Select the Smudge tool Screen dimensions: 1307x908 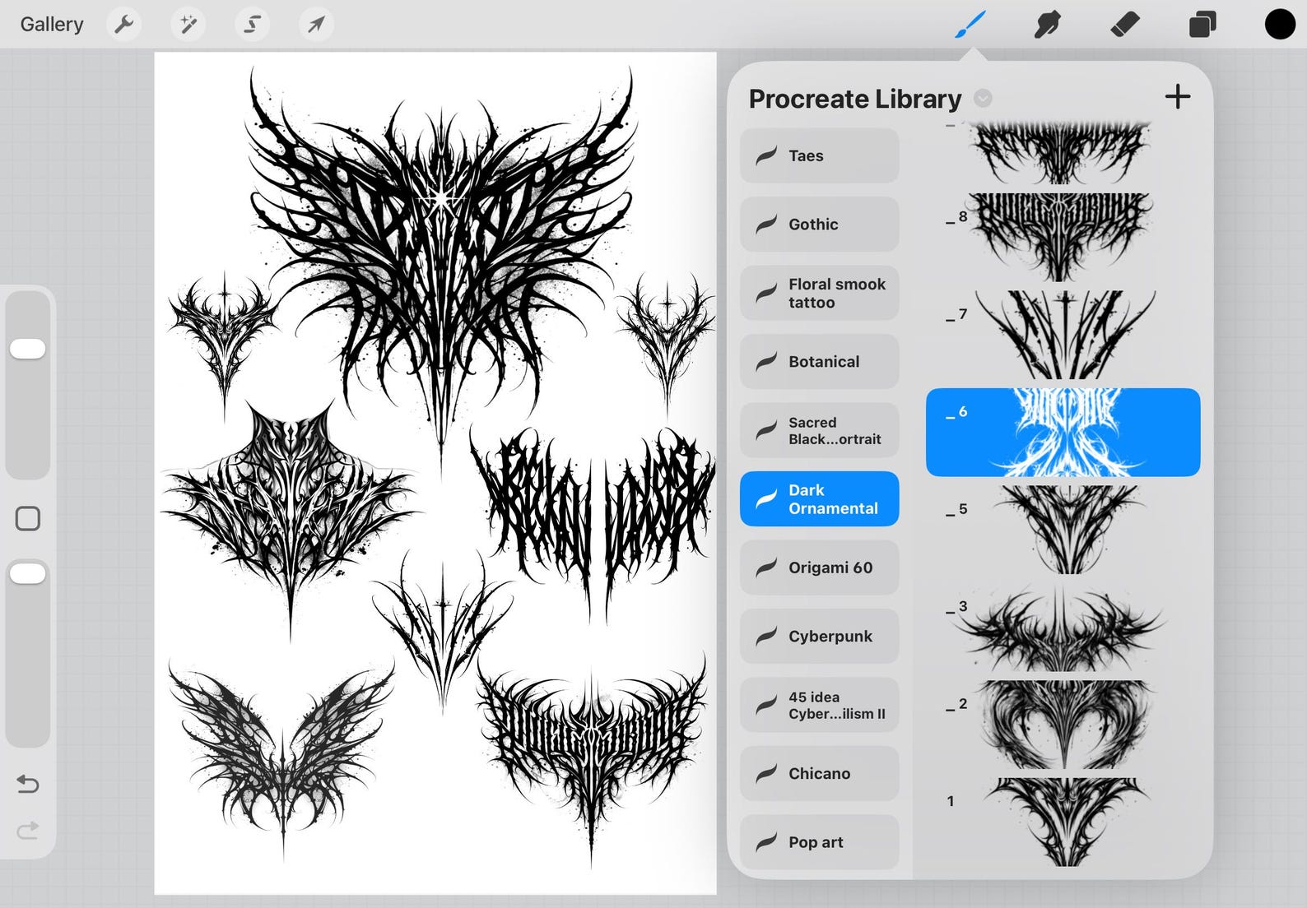coord(1047,25)
